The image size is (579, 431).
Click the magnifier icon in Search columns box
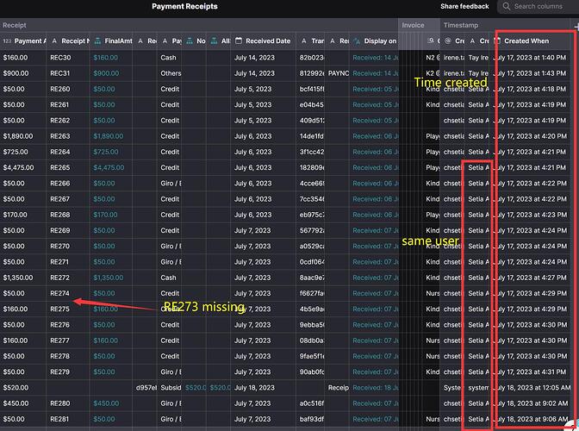point(507,6)
